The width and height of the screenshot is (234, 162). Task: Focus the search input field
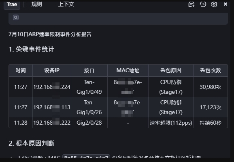tap(118, 19)
